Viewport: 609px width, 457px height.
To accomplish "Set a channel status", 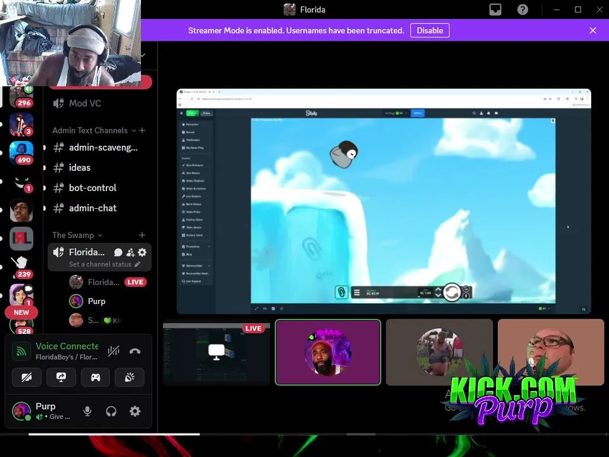I will (x=105, y=264).
